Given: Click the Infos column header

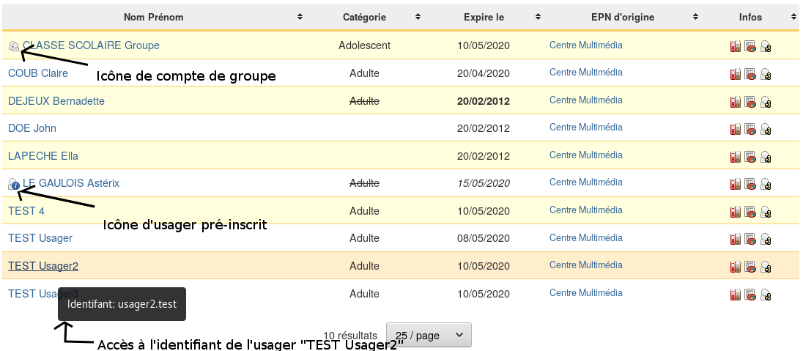Looking at the screenshot, I should (x=750, y=17).
